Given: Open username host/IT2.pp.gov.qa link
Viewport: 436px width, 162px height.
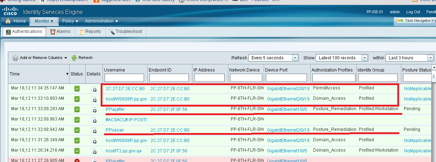Looking at the screenshot, I should tap(124, 151).
